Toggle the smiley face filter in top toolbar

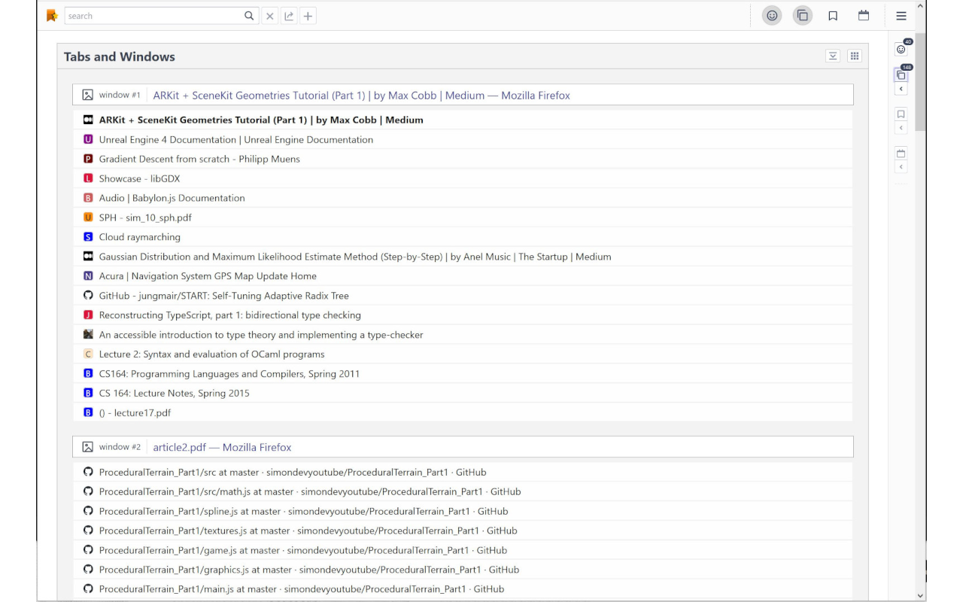coord(772,16)
